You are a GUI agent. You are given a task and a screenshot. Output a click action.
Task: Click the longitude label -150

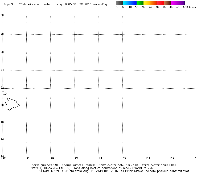[x=75, y=158]
